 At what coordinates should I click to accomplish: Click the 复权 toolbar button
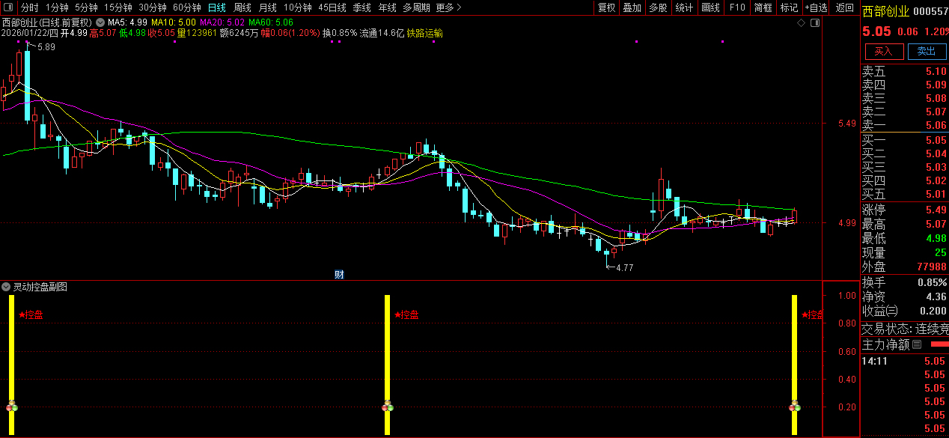pos(607,7)
